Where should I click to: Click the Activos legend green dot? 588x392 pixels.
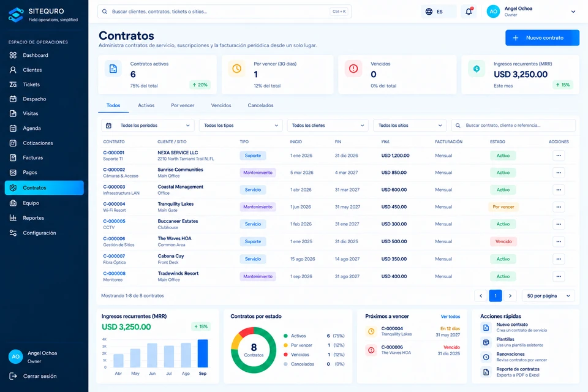[x=286, y=336]
